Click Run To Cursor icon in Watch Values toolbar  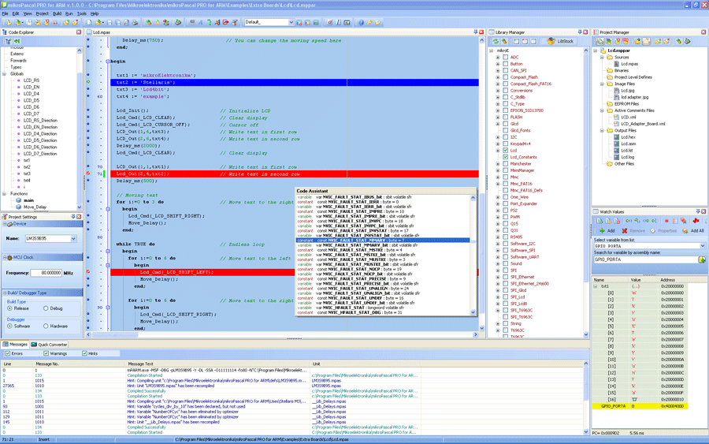point(655,221)
